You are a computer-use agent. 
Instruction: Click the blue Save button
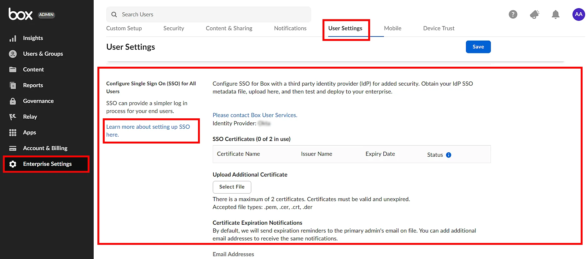click(478, 47)
